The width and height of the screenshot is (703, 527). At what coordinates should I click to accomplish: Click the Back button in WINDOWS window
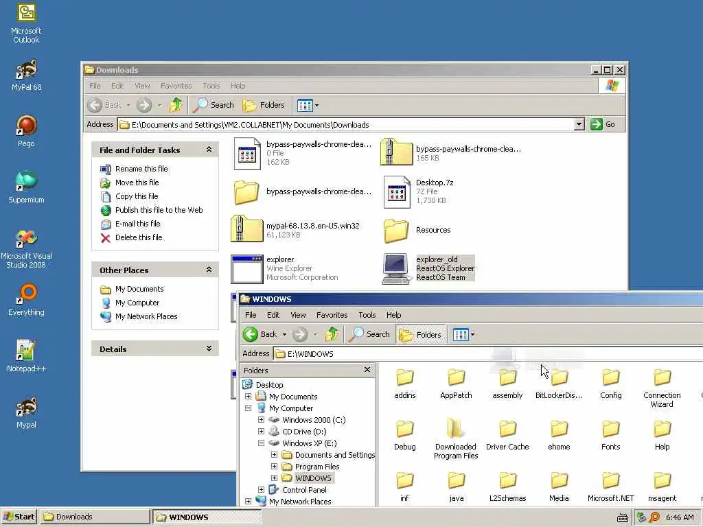coord(260,334)
